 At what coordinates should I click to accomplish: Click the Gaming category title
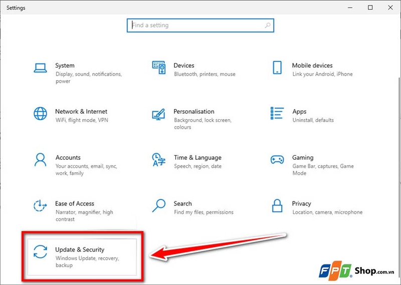[303, 157]
